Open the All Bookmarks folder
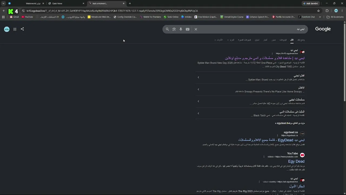The width and height of the screenshot is (346, 195). tap(335, 17)
